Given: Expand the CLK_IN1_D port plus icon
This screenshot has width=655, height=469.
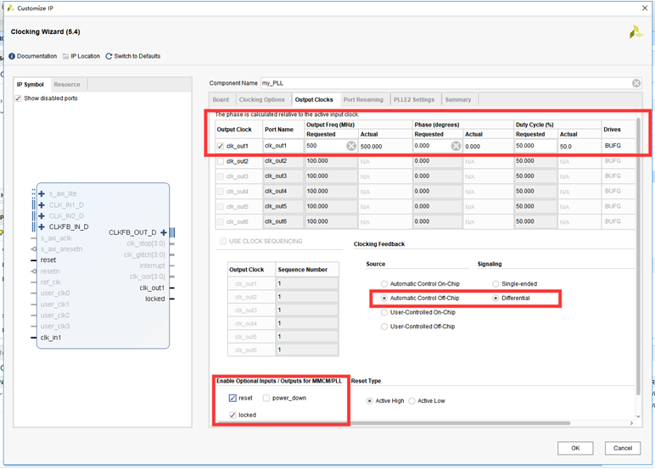Looking at the screenshot, I should (42, 205).
